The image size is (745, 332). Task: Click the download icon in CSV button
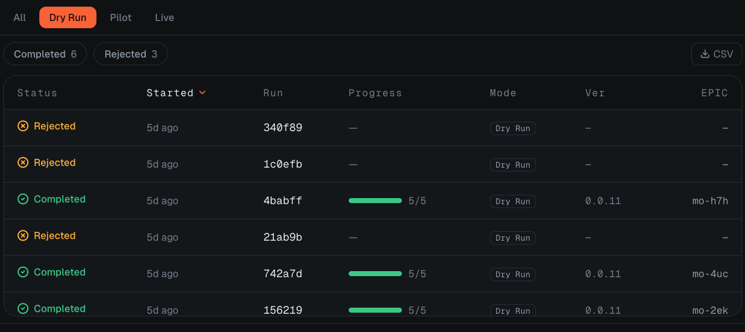pyautogui.click(x=705, y=54)
